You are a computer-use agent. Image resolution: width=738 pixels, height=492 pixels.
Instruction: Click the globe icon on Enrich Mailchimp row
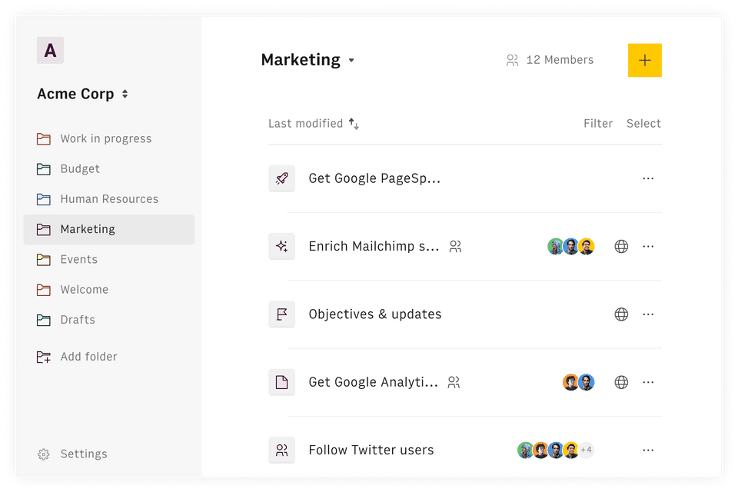coord(621,247)
